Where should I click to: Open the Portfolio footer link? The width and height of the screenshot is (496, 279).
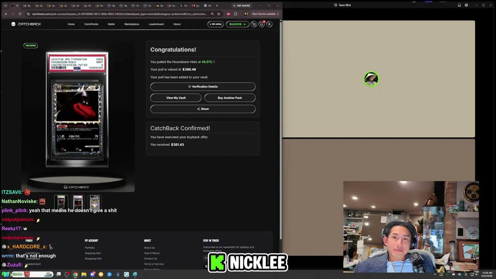coord(90,248)
